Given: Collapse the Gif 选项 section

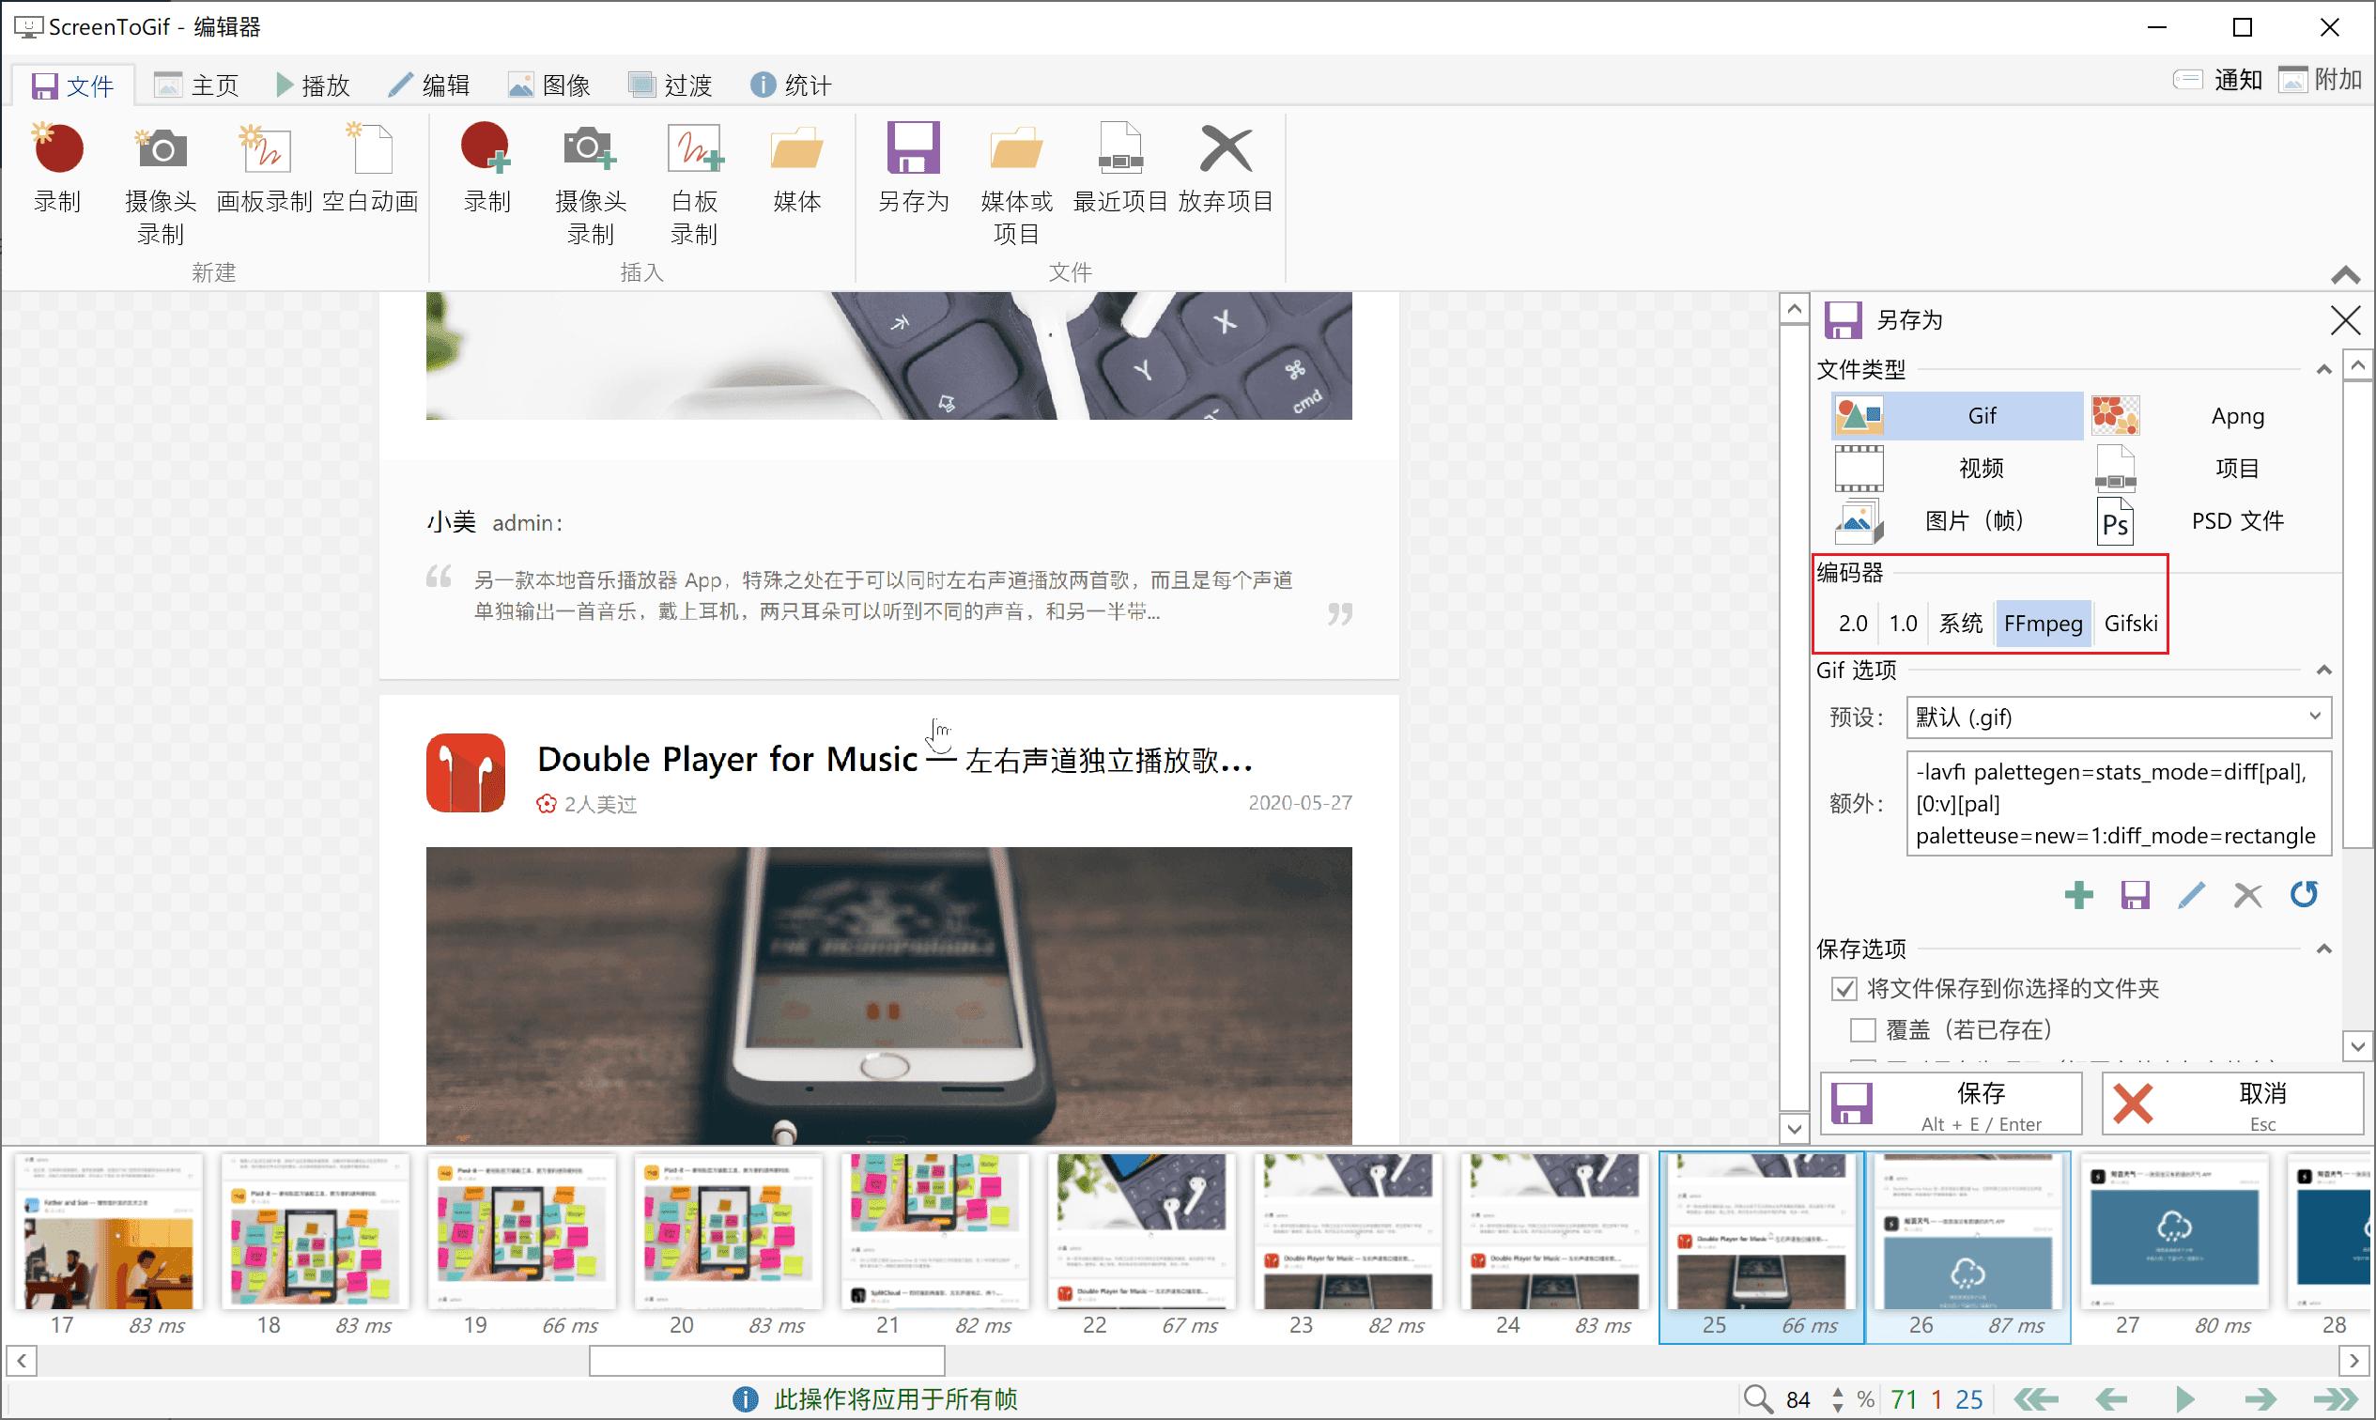Looking at the screenshot, I should [2323, 670].
